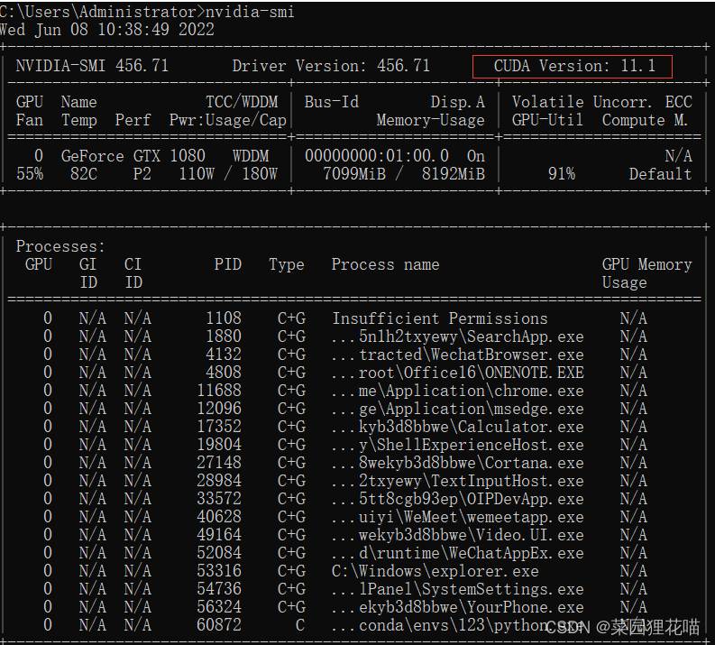The height and width of the screenshot is (645, 715).
Task: Click the conda envs python process entry
Action: point(458,625)
